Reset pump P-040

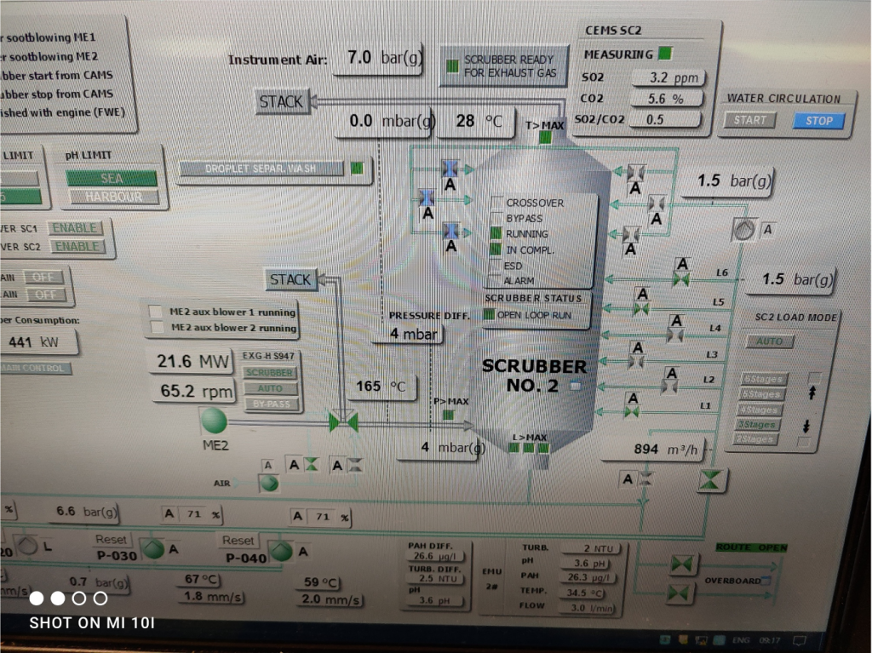(238, 540)
